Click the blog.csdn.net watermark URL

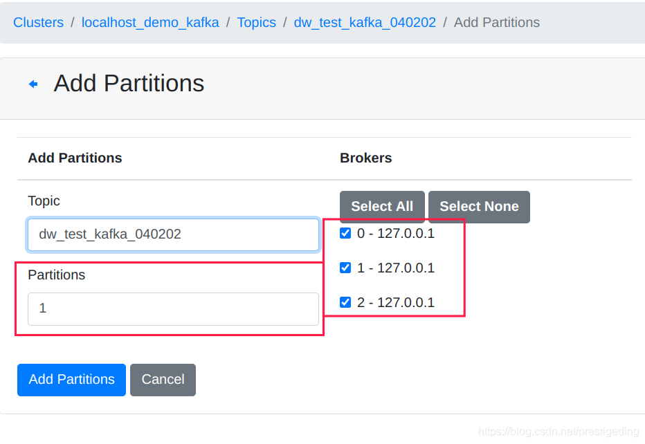(x=558, y=432)
